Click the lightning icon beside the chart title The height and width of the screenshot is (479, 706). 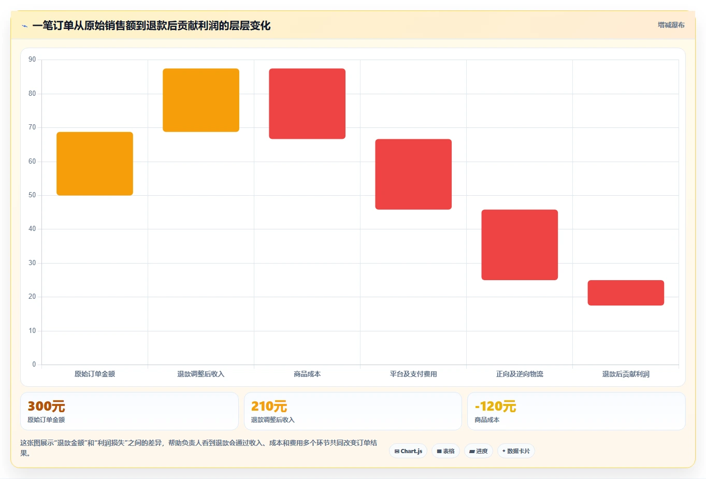point(24,26)
